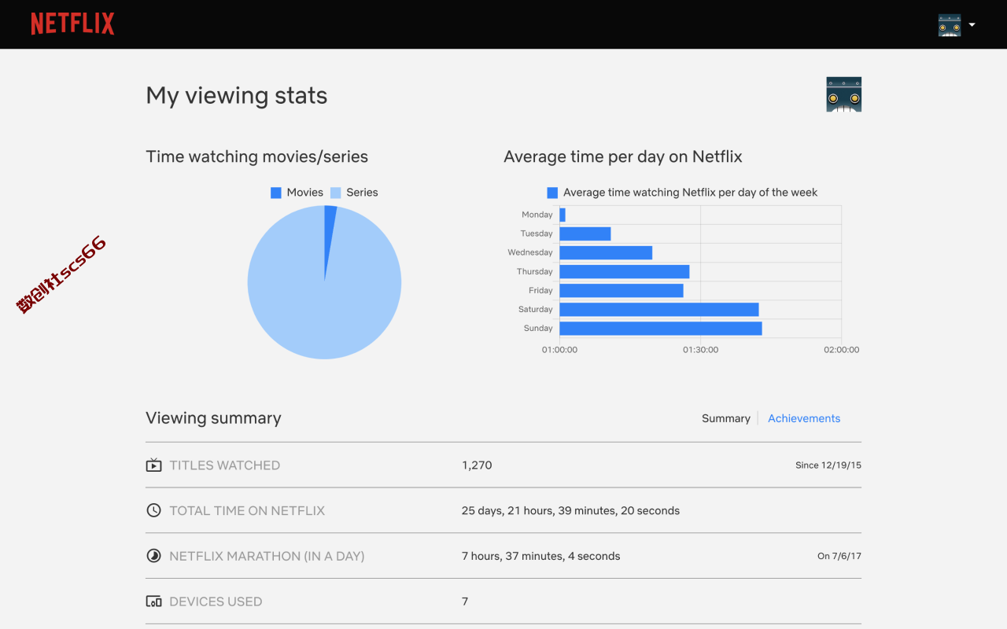This screenshot has width=1007, height=629.
Task: Click the Wednesday bar in the chart
Action: [606, 252]
